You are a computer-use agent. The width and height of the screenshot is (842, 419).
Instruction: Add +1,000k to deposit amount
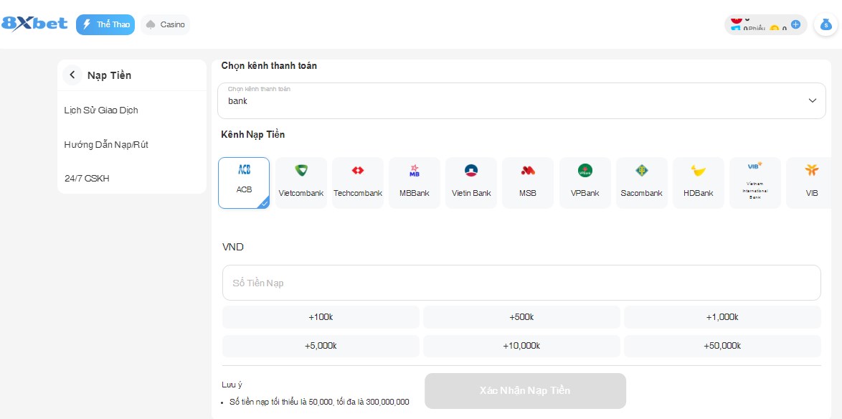(x=722, y=317)
